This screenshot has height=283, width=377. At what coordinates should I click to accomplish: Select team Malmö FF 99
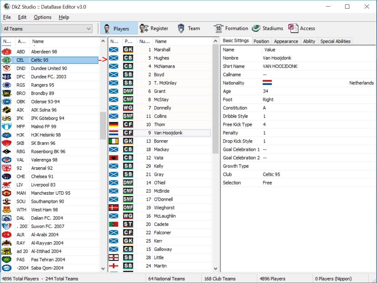[50, 126]
